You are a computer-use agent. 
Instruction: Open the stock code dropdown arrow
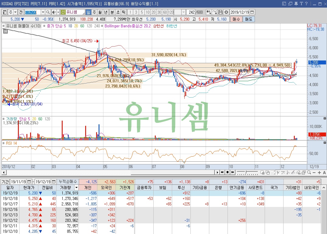(x=43, y=12)
